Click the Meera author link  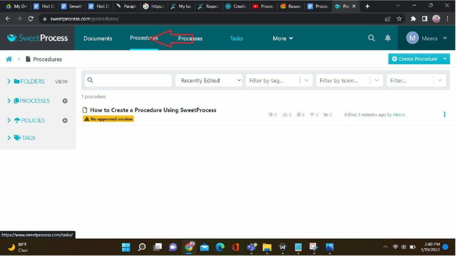pos(399,115)
